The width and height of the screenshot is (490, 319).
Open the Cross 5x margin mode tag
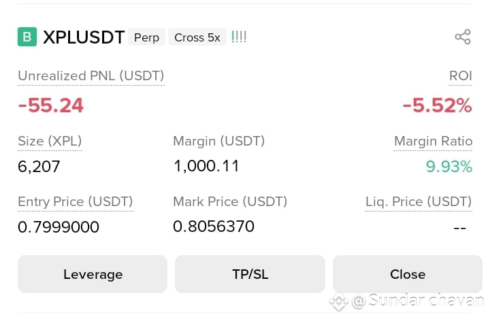pos(197,37)
